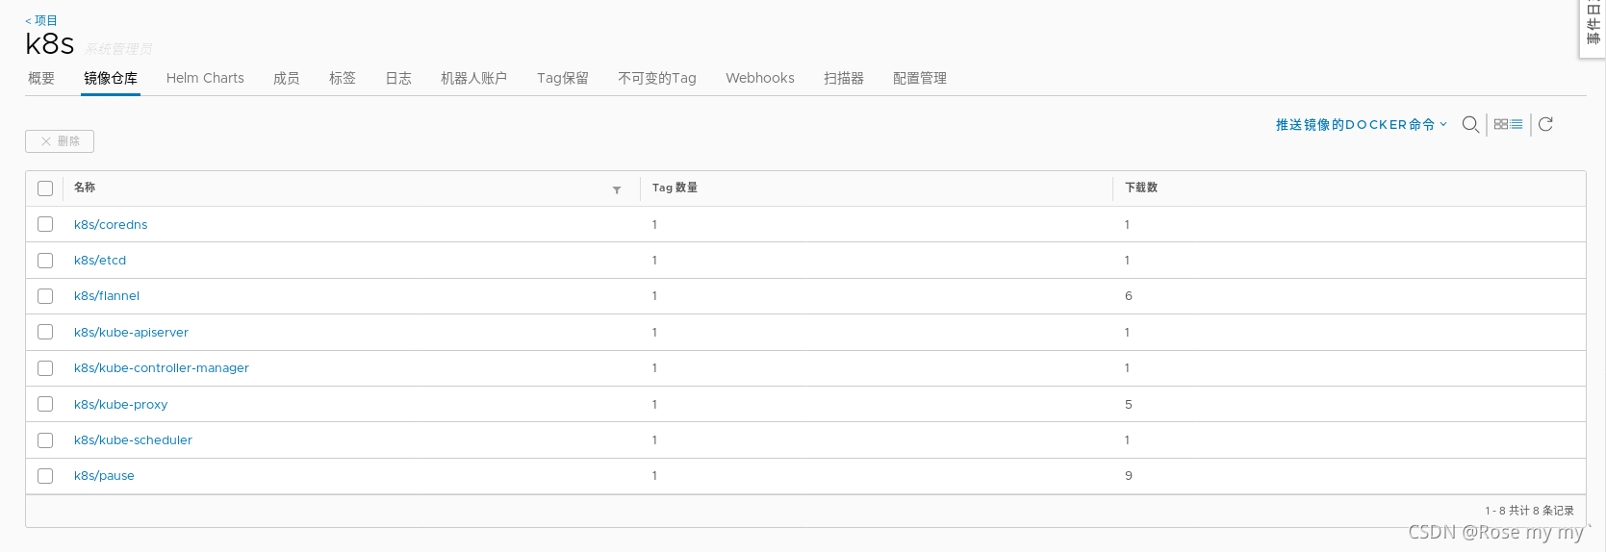This screenshot has width=1606, height=552.
Task: Sort by Tag 数量 column header
Action: tap(675, 188)
